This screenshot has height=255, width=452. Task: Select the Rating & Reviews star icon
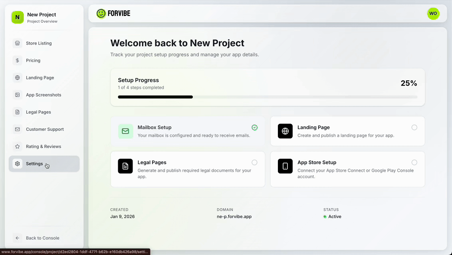pos(17,146)
